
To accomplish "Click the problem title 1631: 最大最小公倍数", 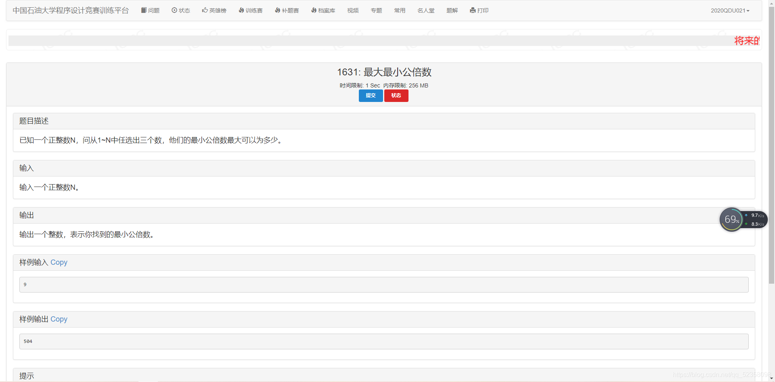I will coord(384,72).
